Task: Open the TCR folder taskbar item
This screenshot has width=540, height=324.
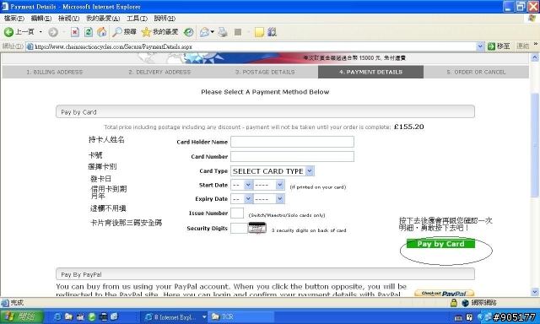Action: (241, 316)
